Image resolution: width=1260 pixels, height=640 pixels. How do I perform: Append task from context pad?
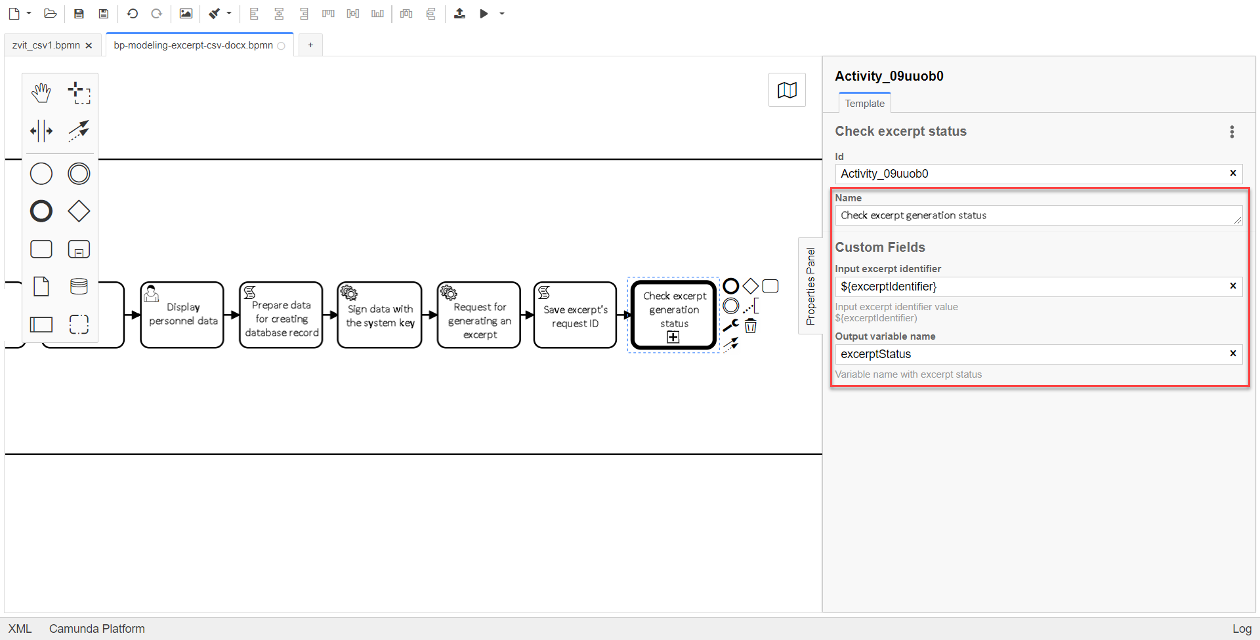[770, 286]
